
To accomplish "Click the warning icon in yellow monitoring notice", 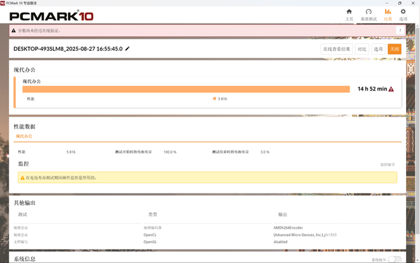I will 22,178.
